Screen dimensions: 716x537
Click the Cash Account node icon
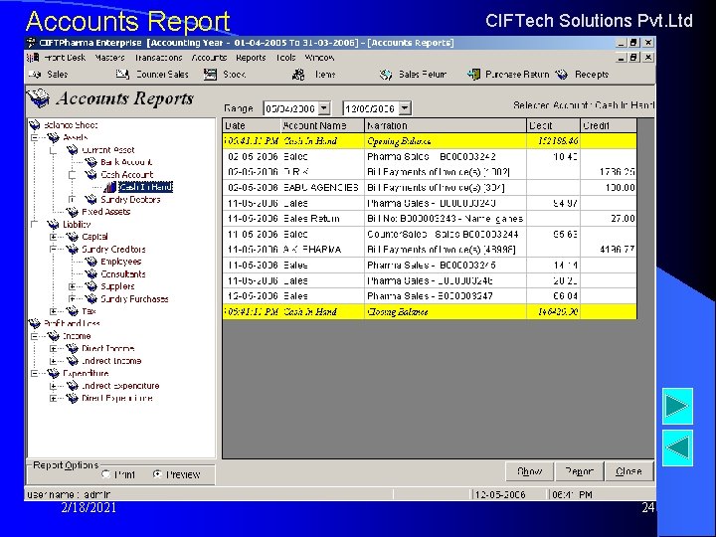91,174
